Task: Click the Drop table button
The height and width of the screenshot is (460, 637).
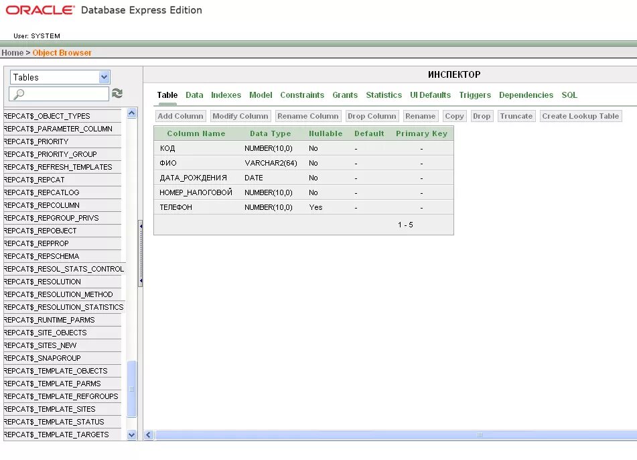Action: (x=482, y=116)
